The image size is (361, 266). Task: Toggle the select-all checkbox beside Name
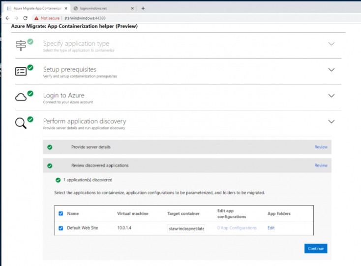point(61,213)
